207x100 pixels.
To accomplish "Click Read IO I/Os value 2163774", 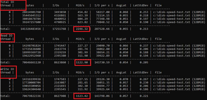I will tap(60, 49).
